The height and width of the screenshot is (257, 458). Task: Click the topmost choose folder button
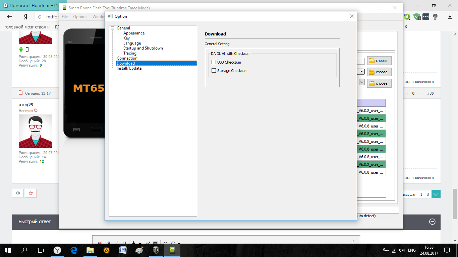[379, 61]
